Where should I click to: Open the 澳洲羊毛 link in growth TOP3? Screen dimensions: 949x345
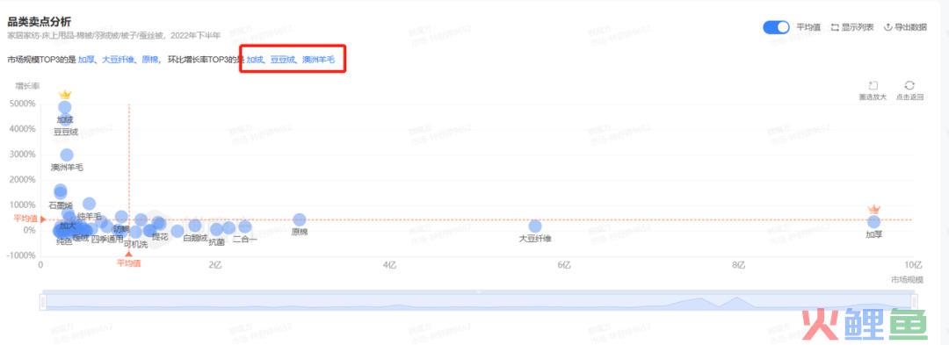pos(318,60)
